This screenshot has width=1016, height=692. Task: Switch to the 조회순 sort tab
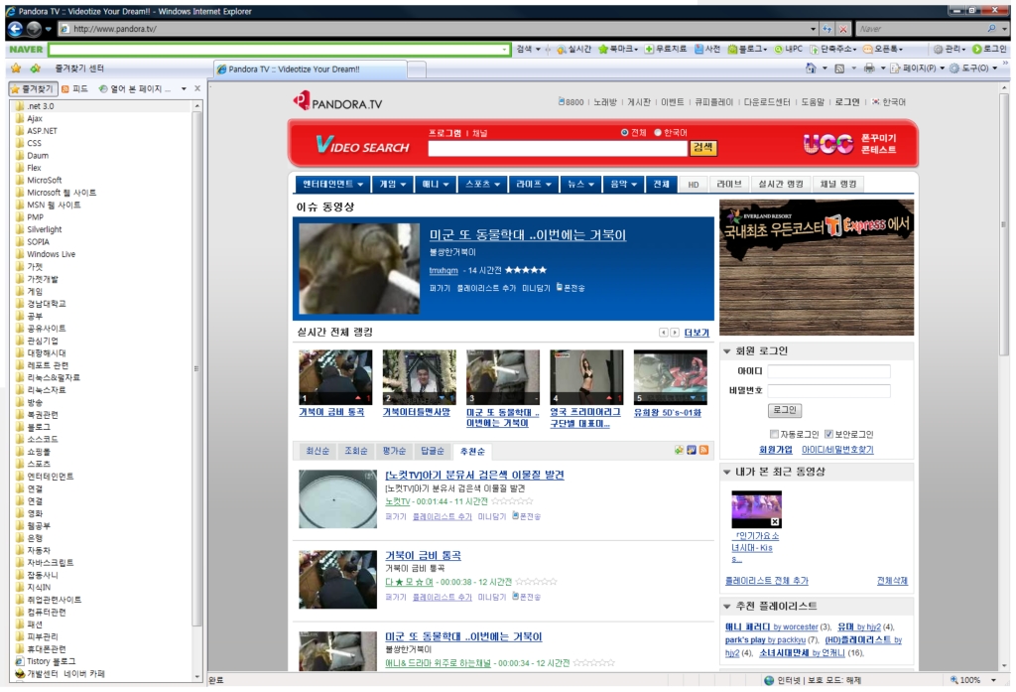click(x=356, y=451)
